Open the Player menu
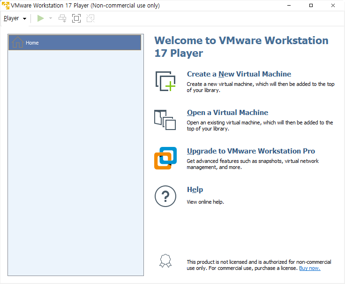This screenshot has width=345, height=284. (x=15, y=18)
